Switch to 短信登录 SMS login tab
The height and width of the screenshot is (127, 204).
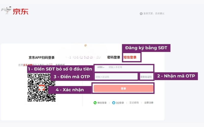pyautogui.click(x=130, y=57)
